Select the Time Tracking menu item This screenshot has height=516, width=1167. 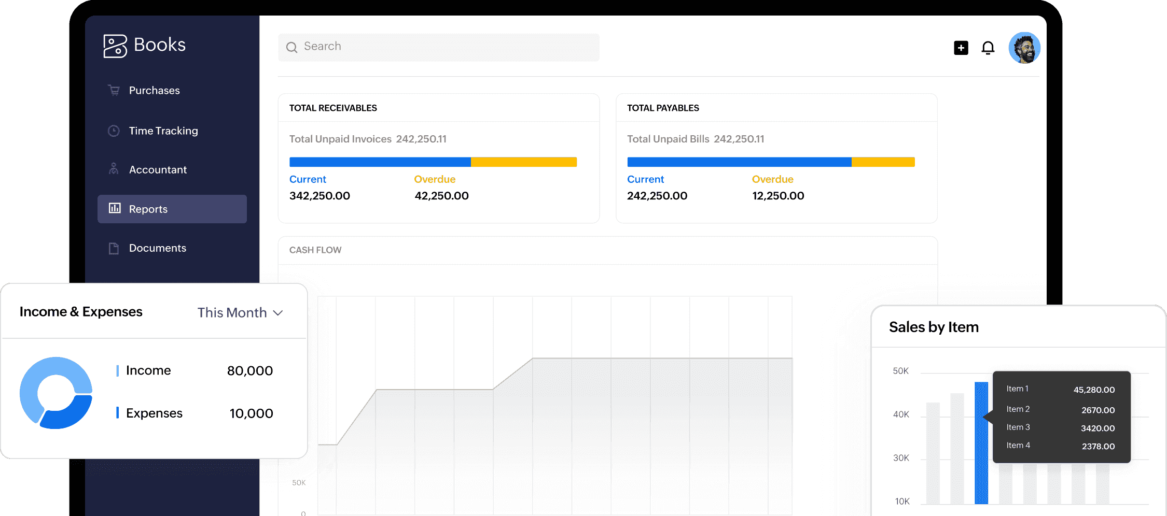pyautogui.click(x=163, y=131)
